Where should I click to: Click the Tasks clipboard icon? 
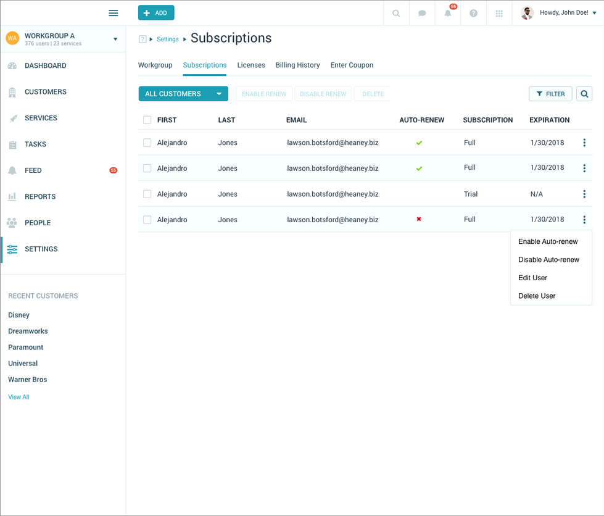point(14,144)
